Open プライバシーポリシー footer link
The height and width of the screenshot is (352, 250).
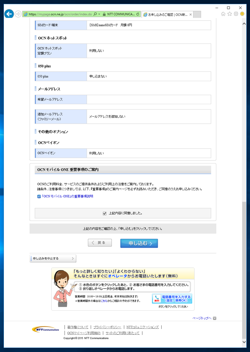107,327
